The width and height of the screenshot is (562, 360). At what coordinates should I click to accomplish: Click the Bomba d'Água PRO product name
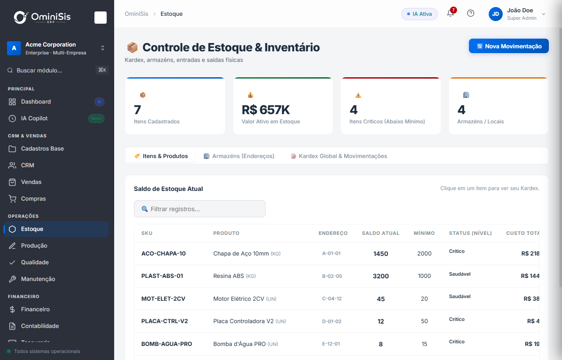239,344
